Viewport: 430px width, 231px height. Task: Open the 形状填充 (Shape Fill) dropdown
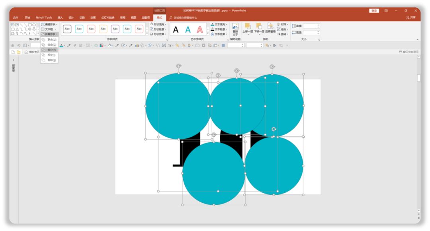click(158, 24)
